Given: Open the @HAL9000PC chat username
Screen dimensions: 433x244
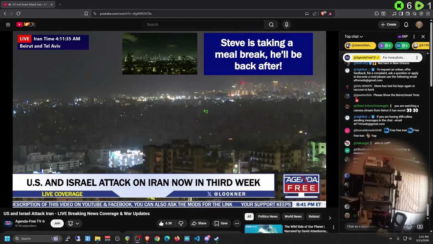Looking at the screenshot, I should (x=363, y=86).
